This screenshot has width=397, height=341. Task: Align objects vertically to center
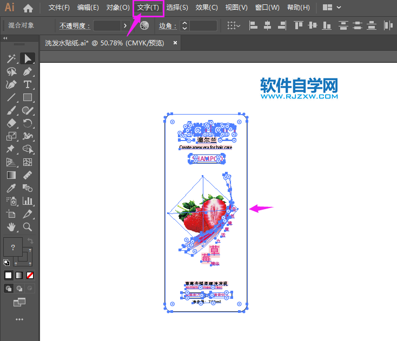point(313,25)
